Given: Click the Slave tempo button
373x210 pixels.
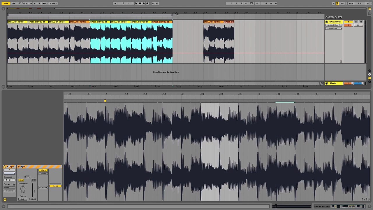Looking at the screenshot, I should [43, 174].
